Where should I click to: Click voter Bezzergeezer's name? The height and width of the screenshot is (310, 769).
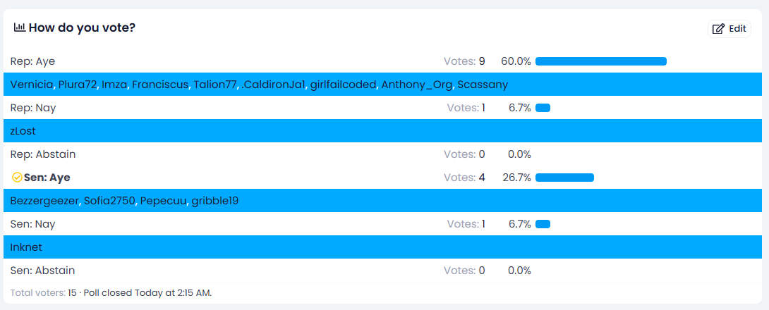coord(45,201)
